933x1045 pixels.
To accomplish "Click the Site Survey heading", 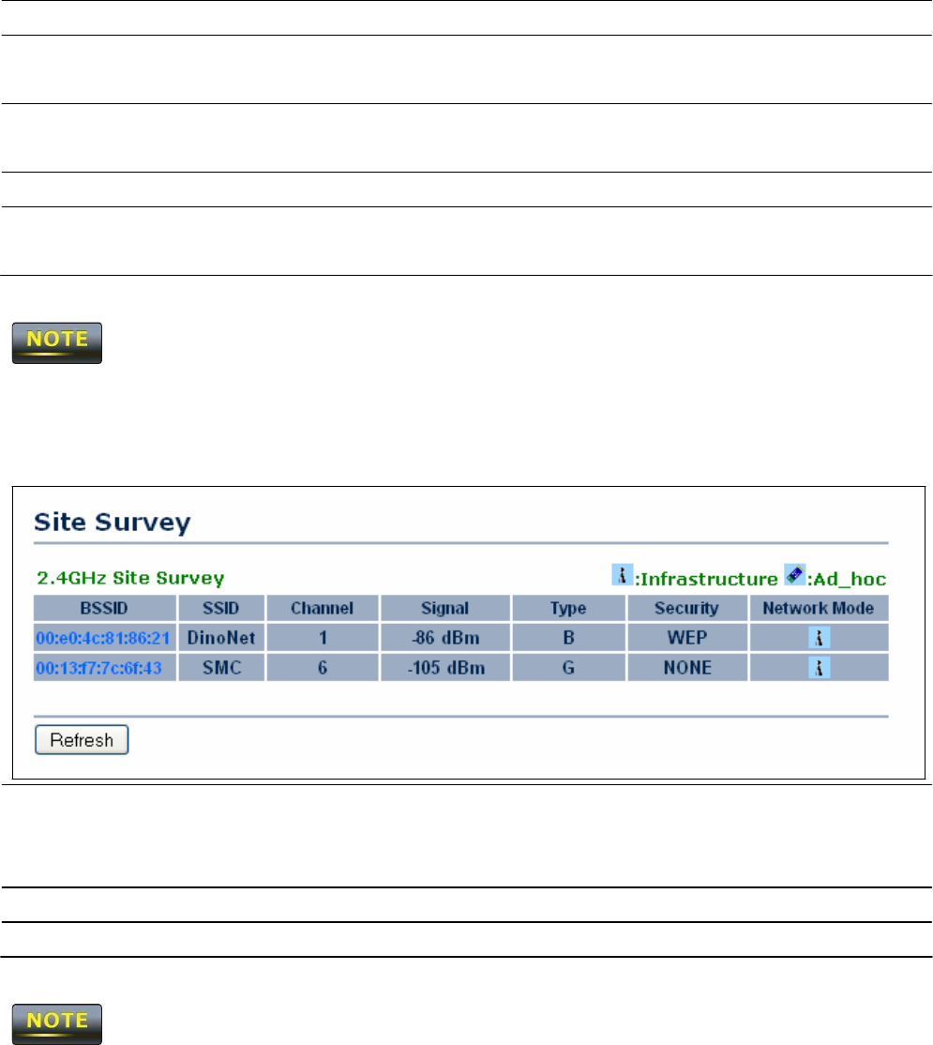I will click(112, 522).
